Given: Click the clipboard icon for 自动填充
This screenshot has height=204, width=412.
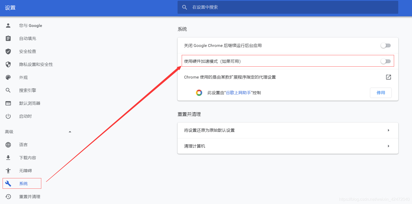Looking at the screenshot, I should tap(8, 38).
